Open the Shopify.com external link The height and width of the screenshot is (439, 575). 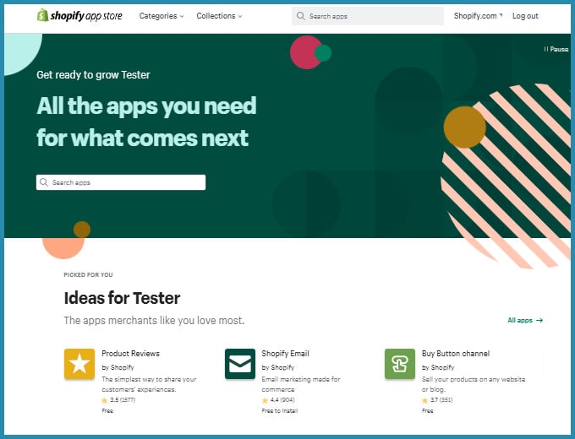(x=477, y=16)
